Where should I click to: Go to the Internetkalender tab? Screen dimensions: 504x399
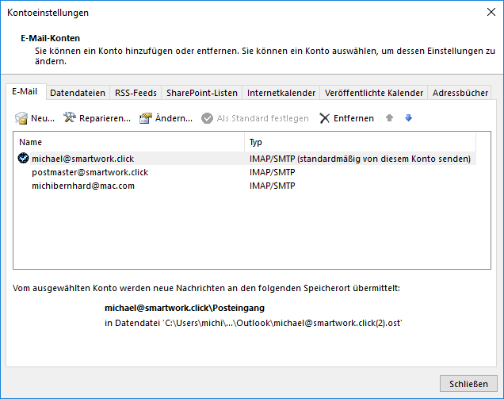tap(281, 93)
